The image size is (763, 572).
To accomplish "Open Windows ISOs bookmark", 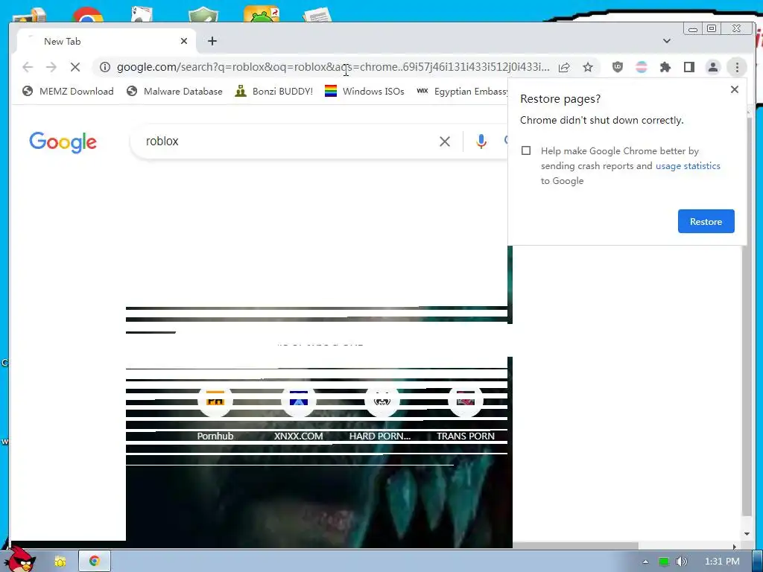I will (364, 91).
